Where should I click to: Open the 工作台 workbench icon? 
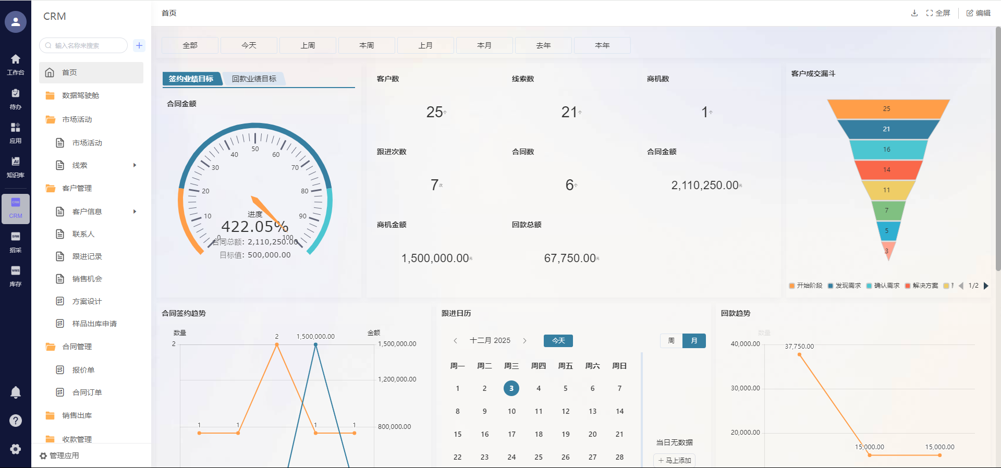click(16, 64)
